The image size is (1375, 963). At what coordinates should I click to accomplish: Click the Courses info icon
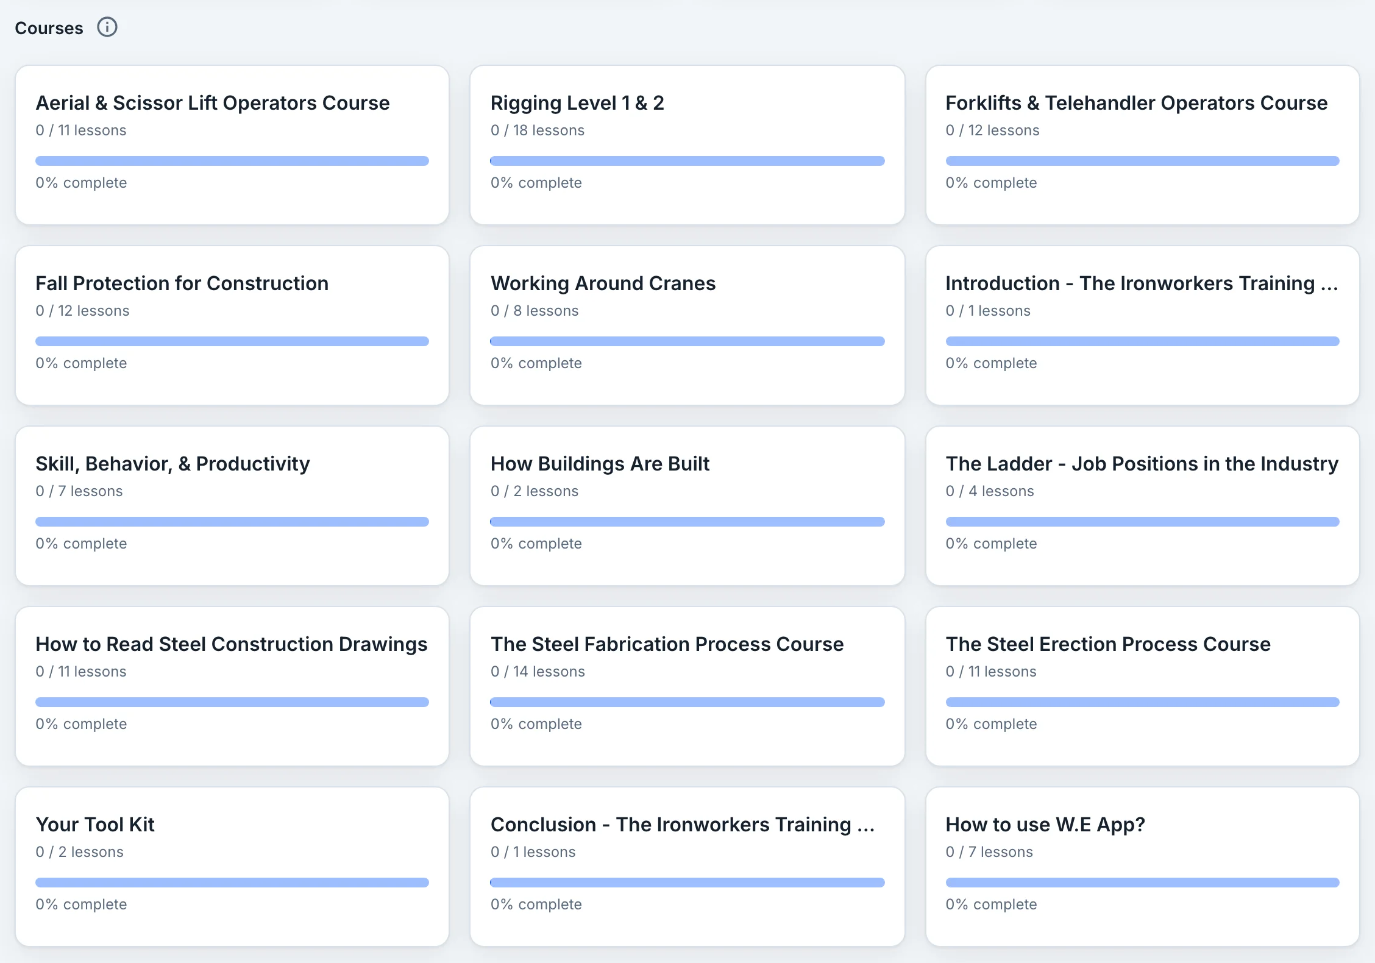click(107, 27)
